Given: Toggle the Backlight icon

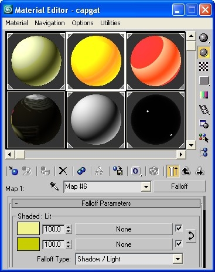Looking at the screenshot, I should pos(204,52).
